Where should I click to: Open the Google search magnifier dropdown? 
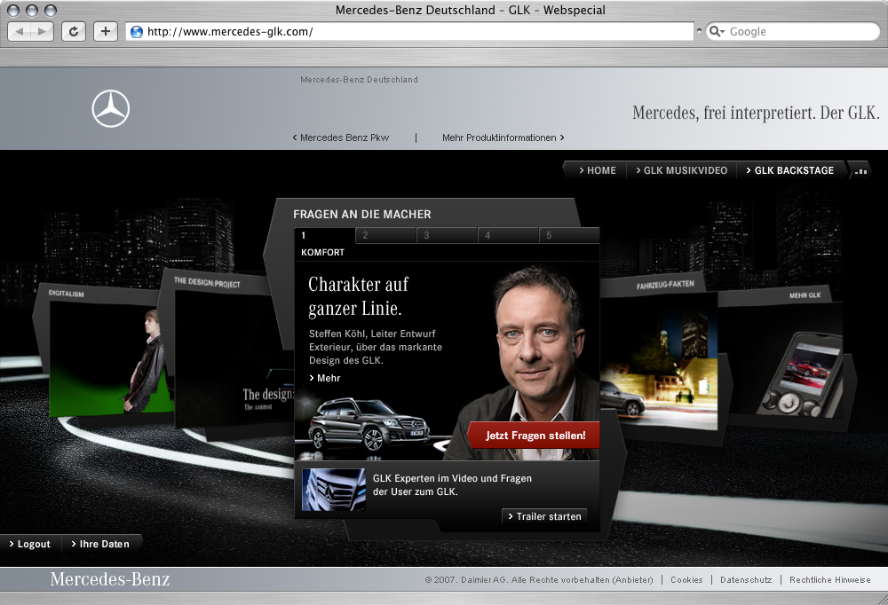[717, 32]
